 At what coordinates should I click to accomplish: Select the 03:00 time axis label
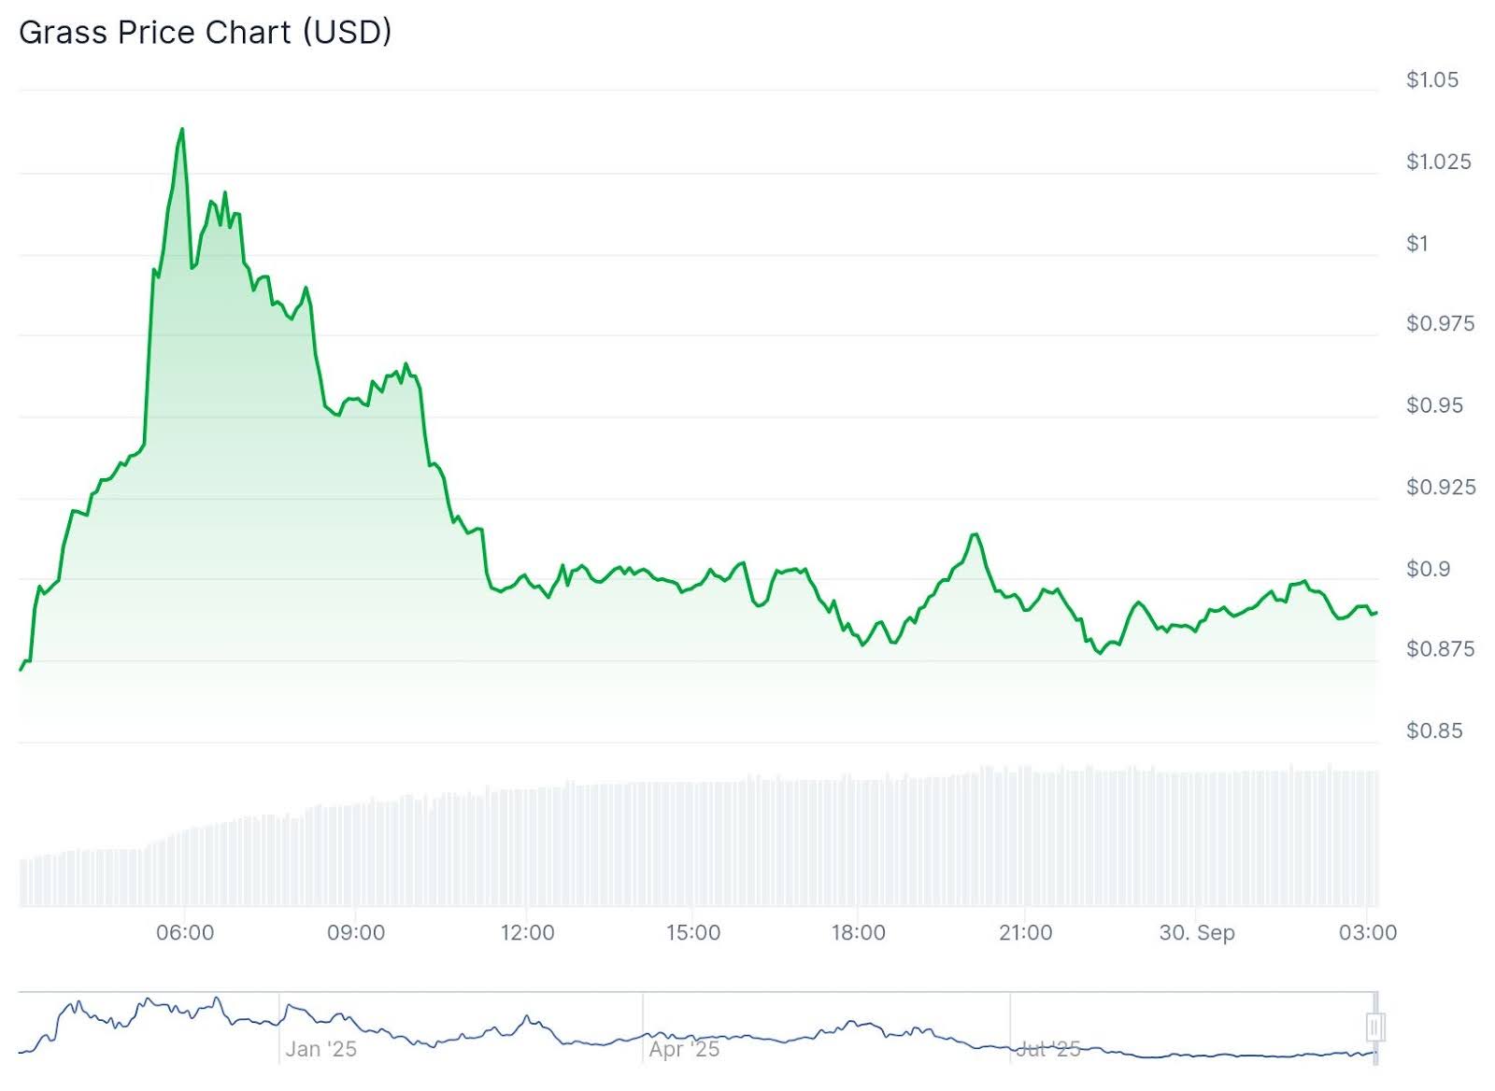click(x=1368, y=932)
